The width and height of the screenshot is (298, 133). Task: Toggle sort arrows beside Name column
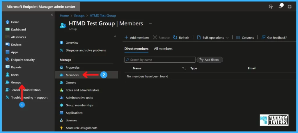pyautogui.click(x=184, y=68)
